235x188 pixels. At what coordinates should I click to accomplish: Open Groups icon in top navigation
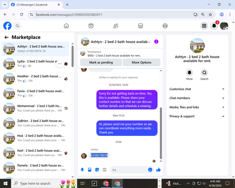point(165,26)
